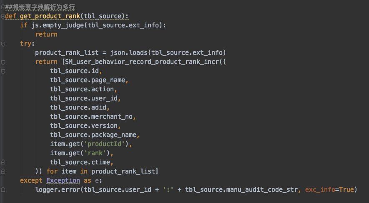
Task: Click fold end marker beside logger.error line
Action: 3,190
